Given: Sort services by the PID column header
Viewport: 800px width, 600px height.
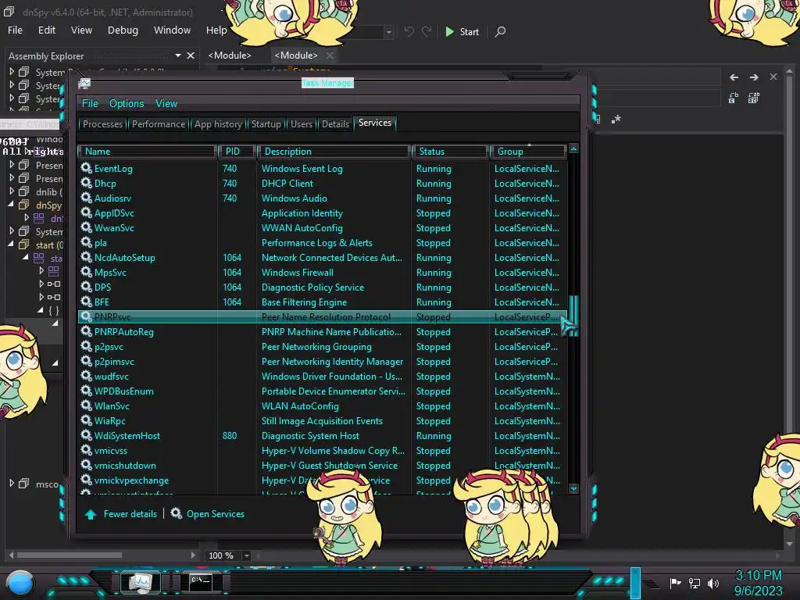Looking at the screenshot, I should pyautogui.click(x=236, y=152).
